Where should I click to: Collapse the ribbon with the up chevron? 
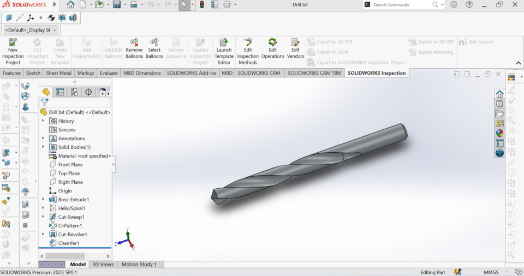pyautogui.click(x=519, y=63)
